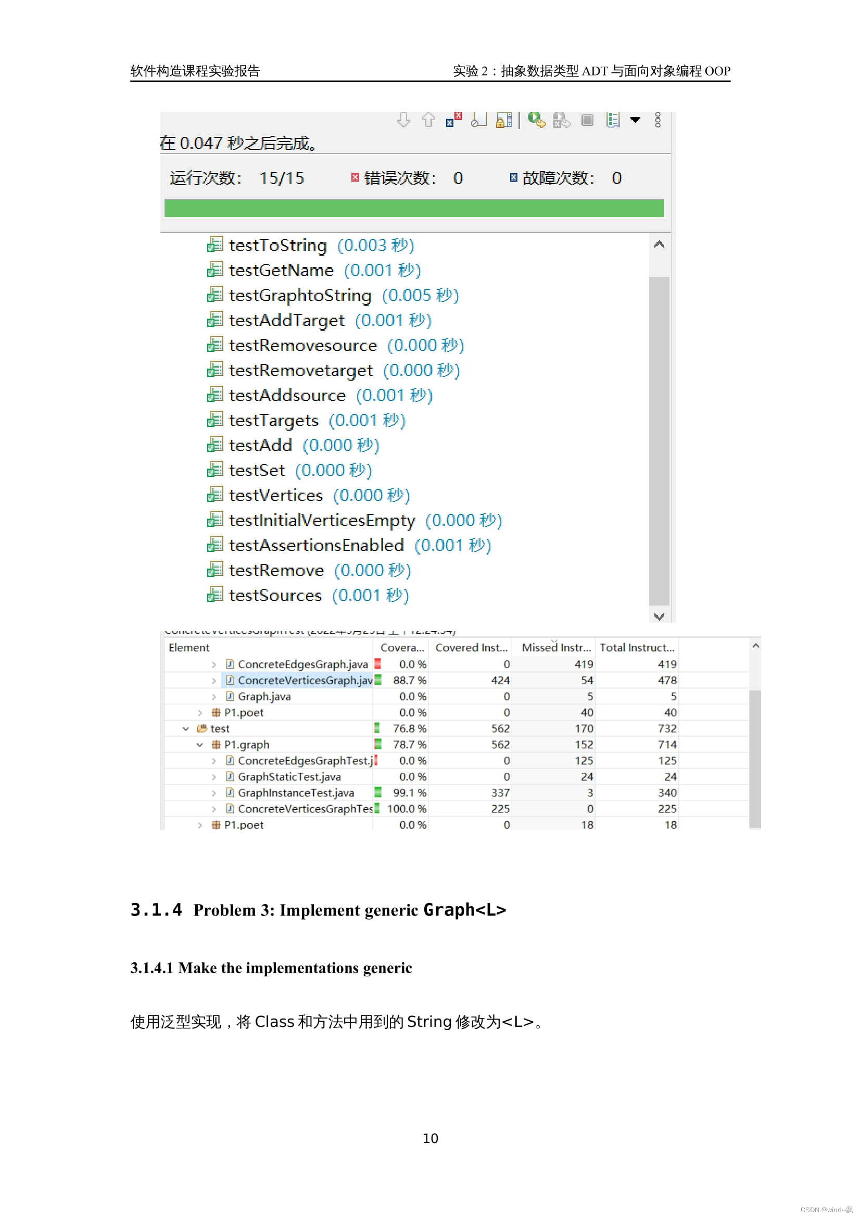Click the Stop JUnit Test Run icon

(587, 120)
